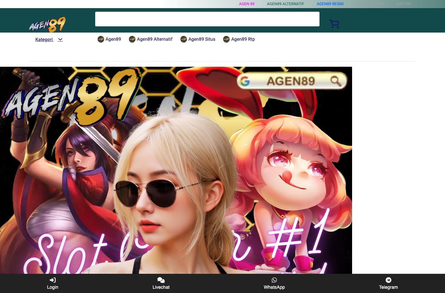
Task: Open Livechat from bottom bar
Action: coord(161,283)
